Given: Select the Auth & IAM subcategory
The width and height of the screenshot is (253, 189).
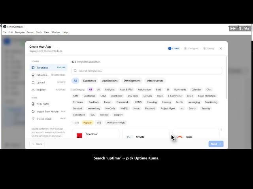Looking at the screenshot, I should coord(126,89).
